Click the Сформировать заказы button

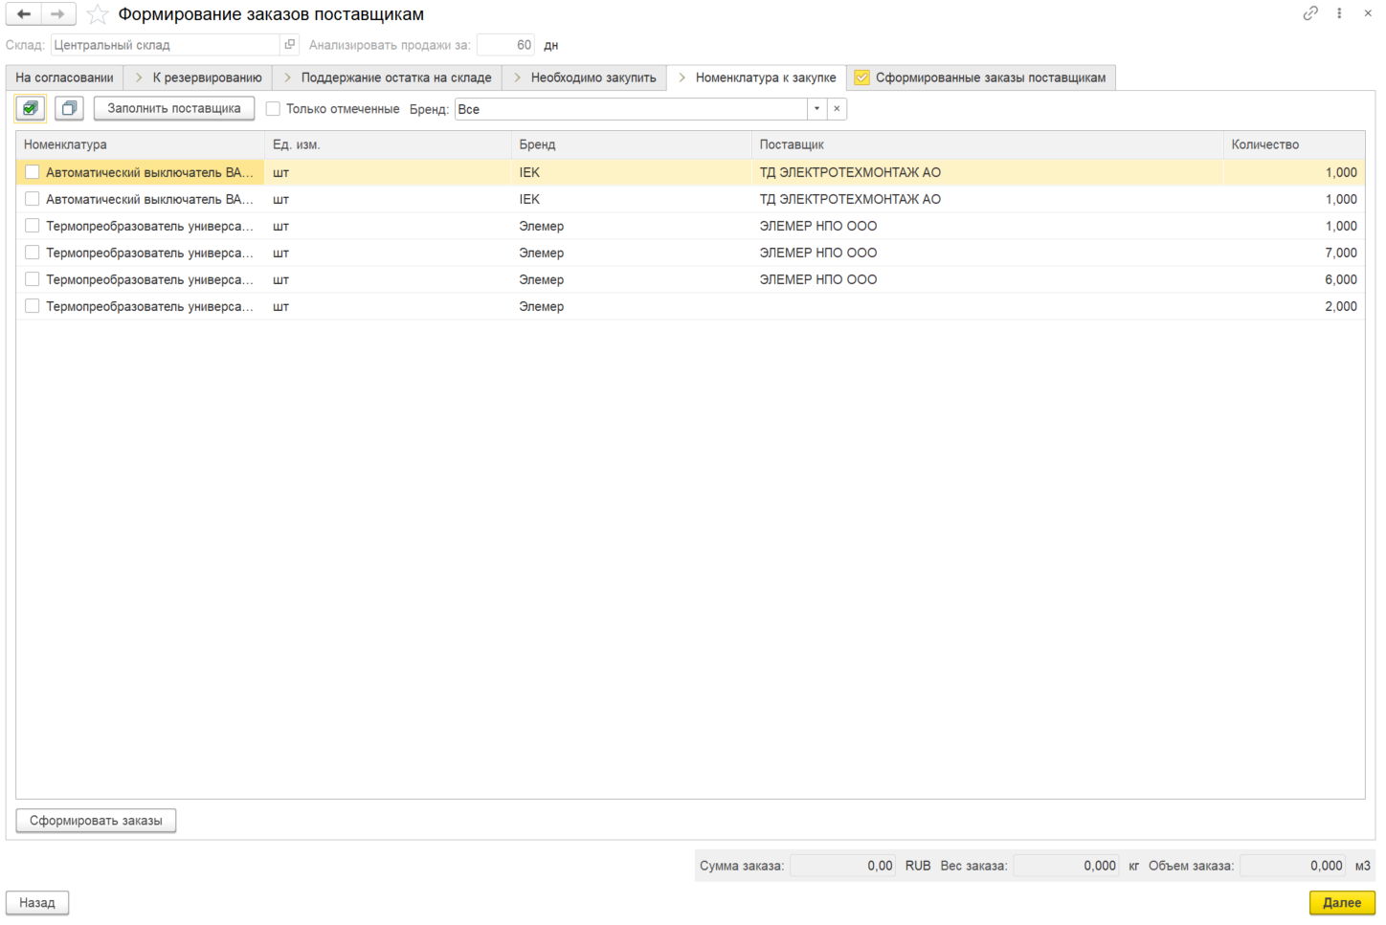pyautogui.click(x=96, y=821)
